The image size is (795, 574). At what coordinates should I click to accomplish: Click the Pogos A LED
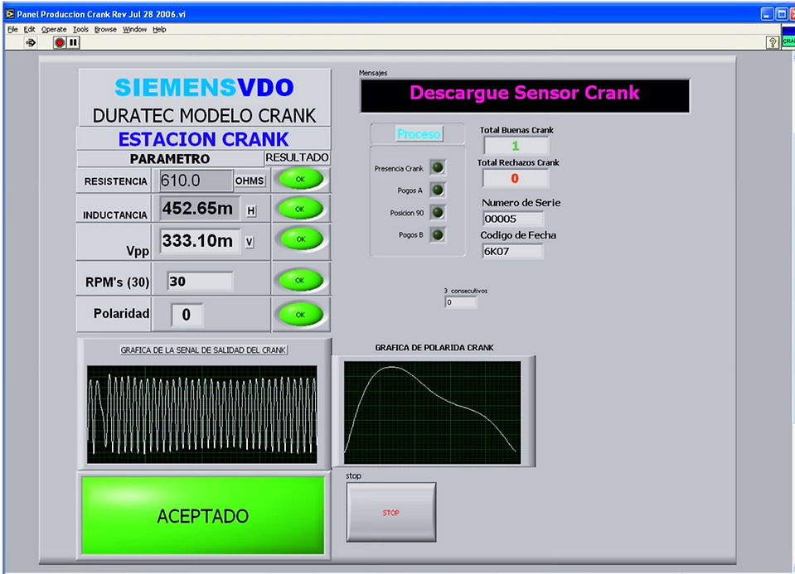click(x=438, y=190)
